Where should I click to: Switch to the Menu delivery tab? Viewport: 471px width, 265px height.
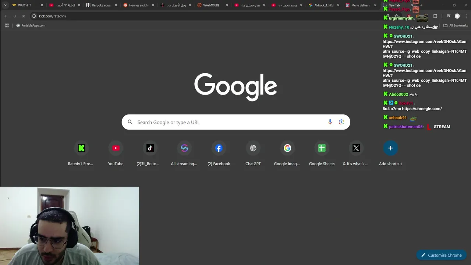pyautogui.click(x=360, y=5)
